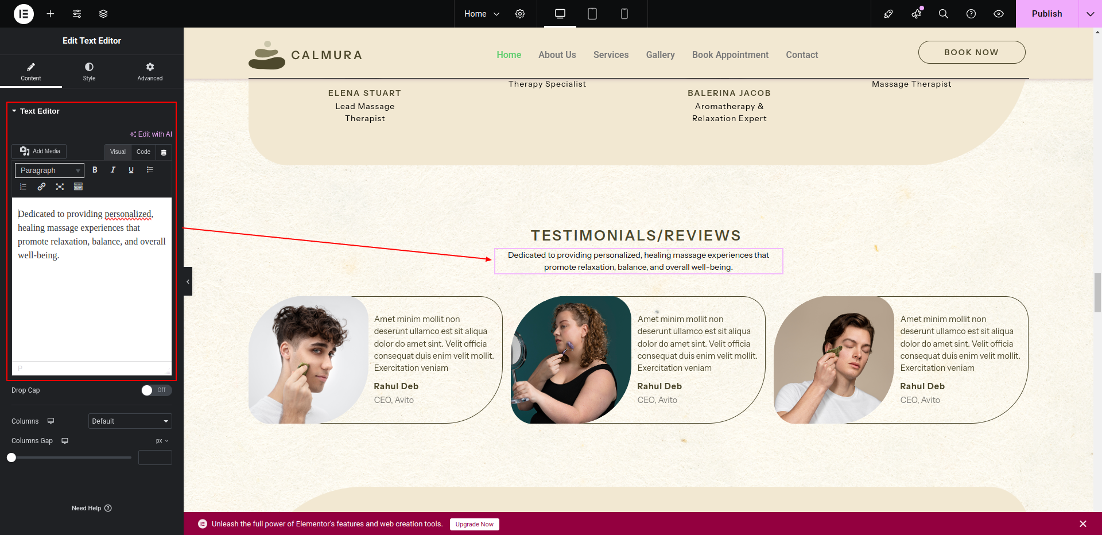
Task: Switch to the Style tab
Action: click(89, 72)
